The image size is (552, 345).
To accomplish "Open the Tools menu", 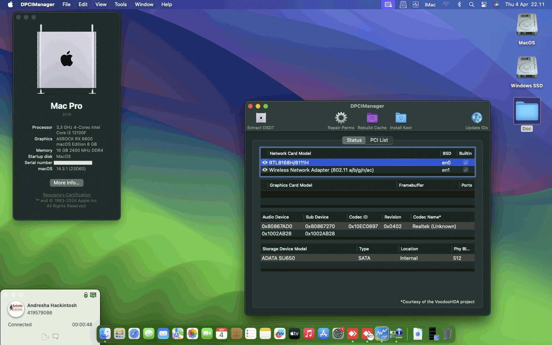I will tap(120, 5).
